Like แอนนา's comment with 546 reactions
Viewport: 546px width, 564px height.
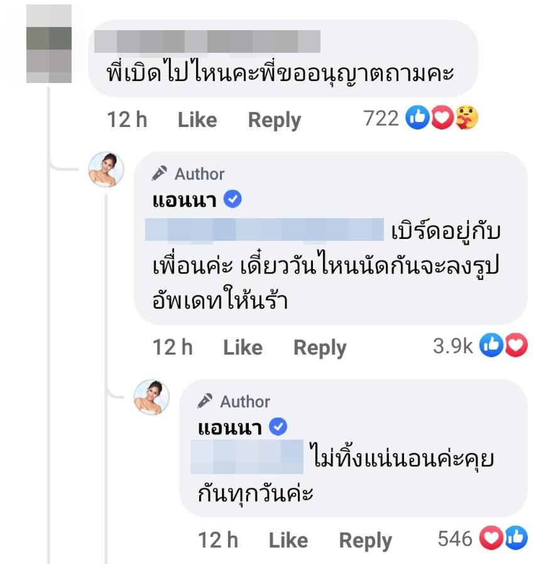pos(288,540)
